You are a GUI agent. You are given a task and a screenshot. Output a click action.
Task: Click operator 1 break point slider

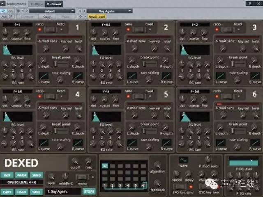coord(61,64)
